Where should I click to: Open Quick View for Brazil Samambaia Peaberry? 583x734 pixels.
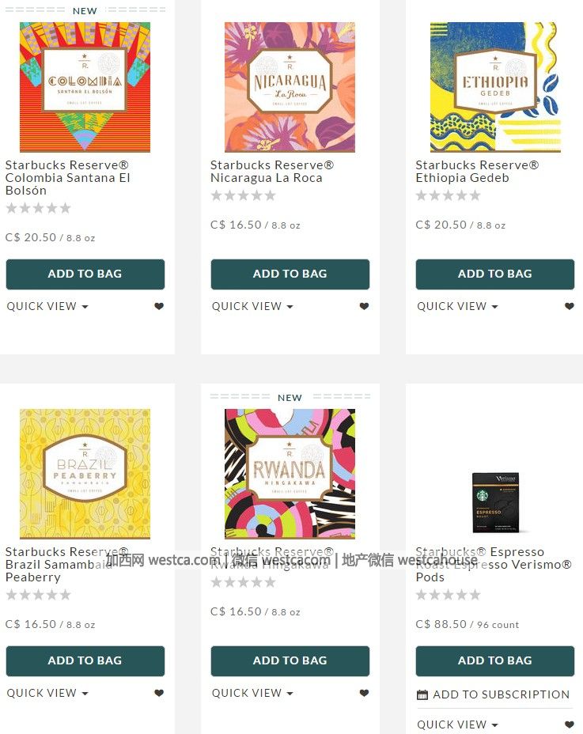click(47, 693)
